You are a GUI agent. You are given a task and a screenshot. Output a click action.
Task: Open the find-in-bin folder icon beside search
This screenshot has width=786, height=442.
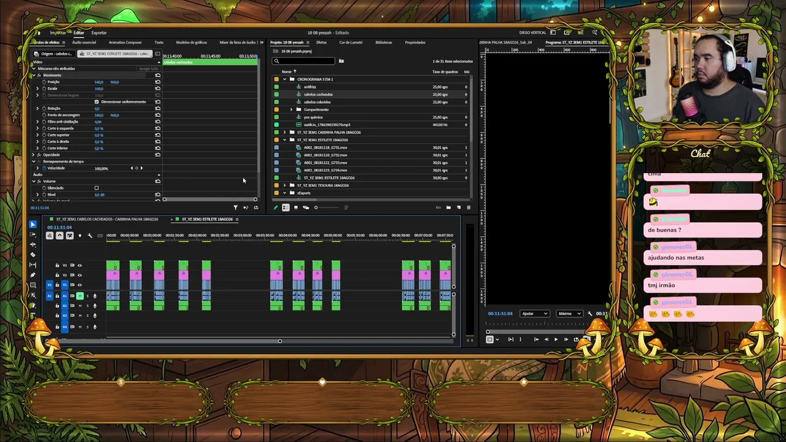341,61
